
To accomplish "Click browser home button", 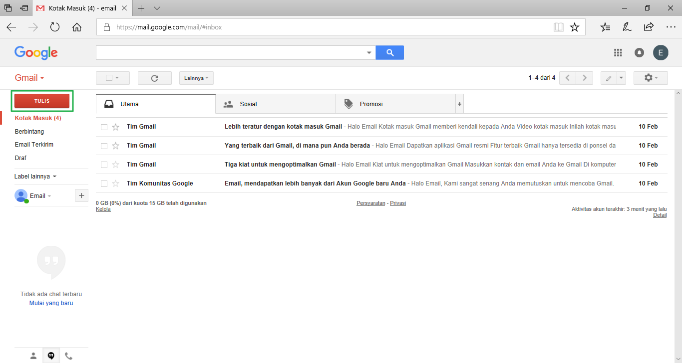I will [77, 27].
